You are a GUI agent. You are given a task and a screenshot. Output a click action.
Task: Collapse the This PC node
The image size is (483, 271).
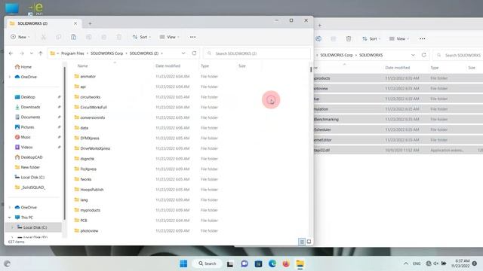pos(10,218)
